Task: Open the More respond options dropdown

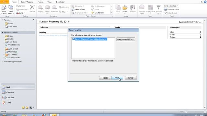Action: pyautogui.click(x=63, y=12)
